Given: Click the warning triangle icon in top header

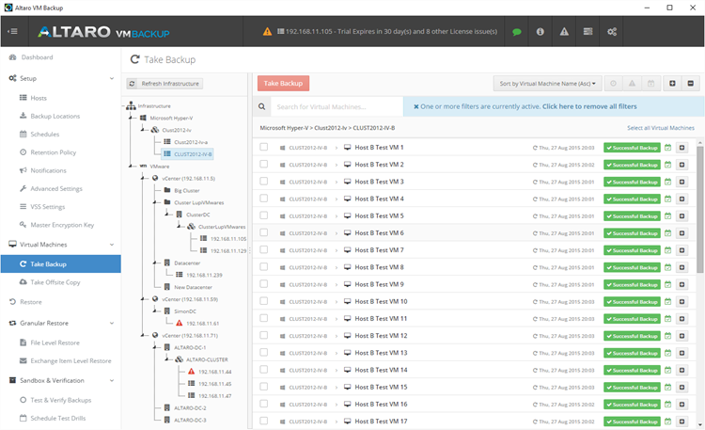Looking at the screenshot, I should pos(563,31).
